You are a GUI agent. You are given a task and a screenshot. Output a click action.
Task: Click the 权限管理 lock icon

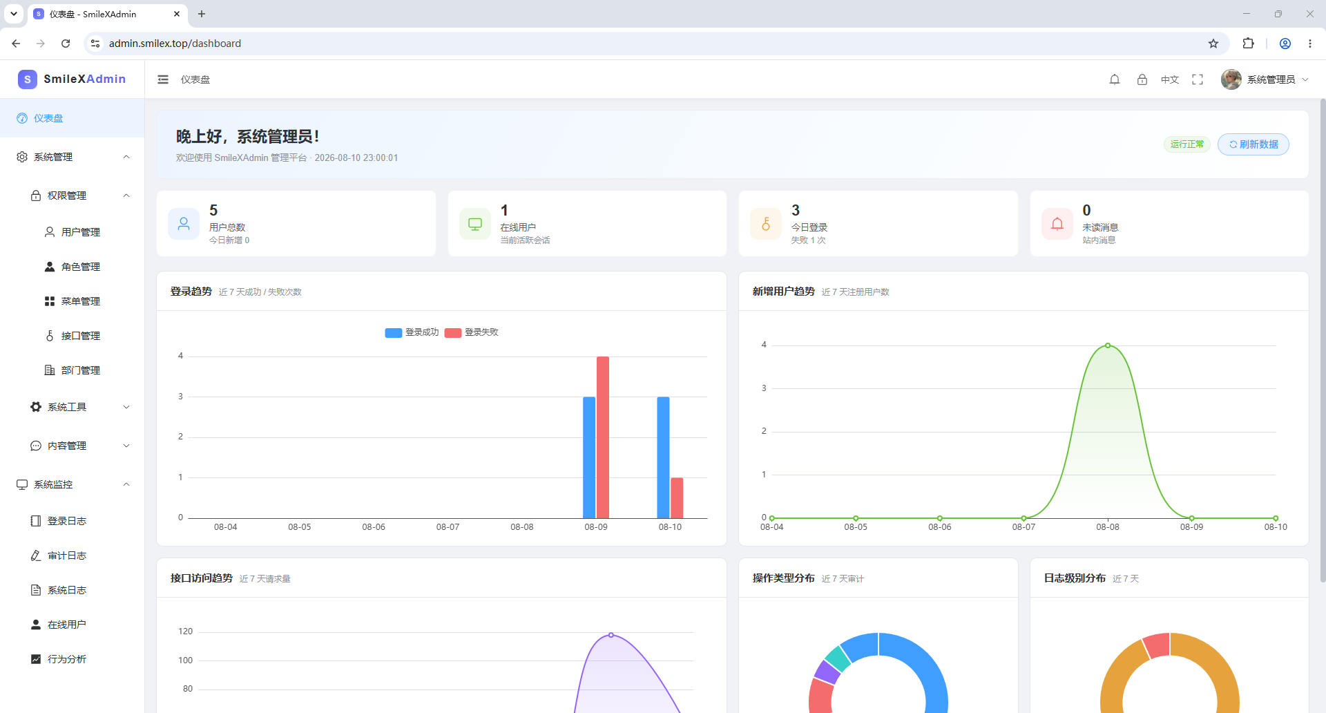(x=36, y=196)
